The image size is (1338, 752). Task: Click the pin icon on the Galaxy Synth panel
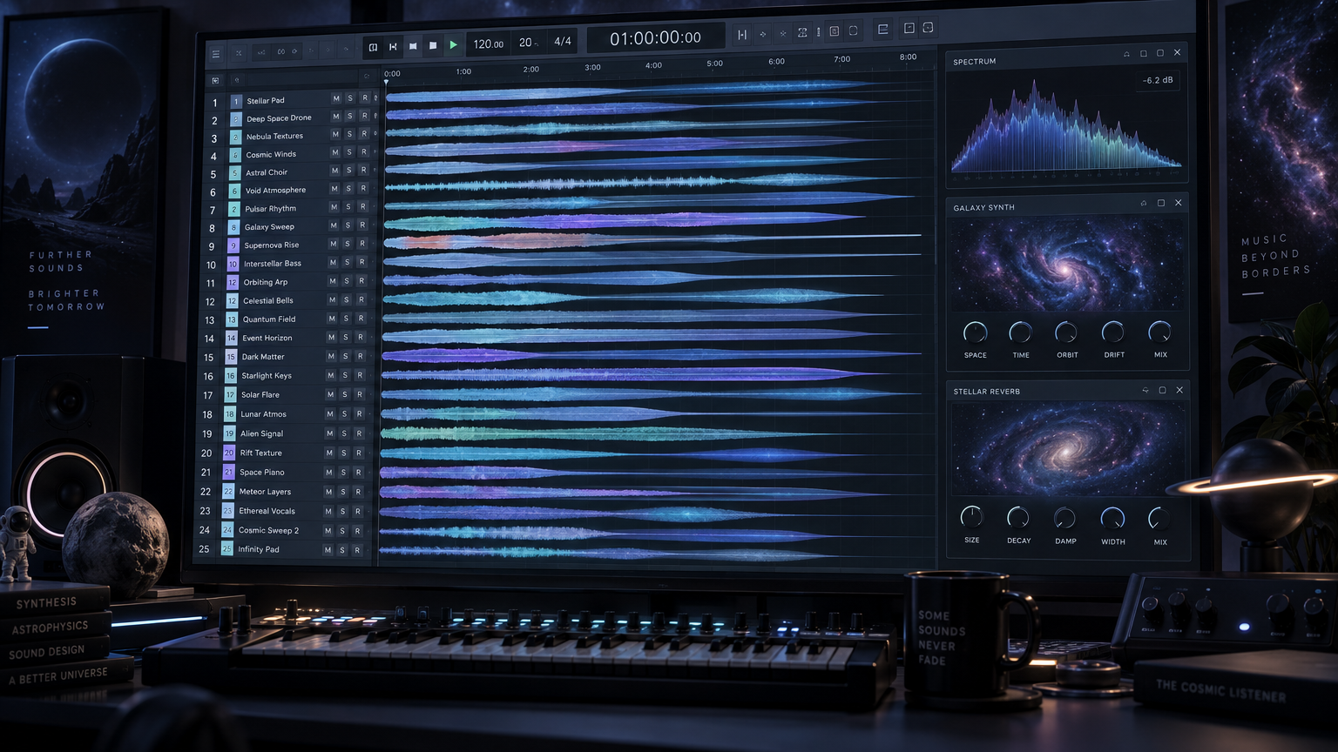coord(1144,204)
